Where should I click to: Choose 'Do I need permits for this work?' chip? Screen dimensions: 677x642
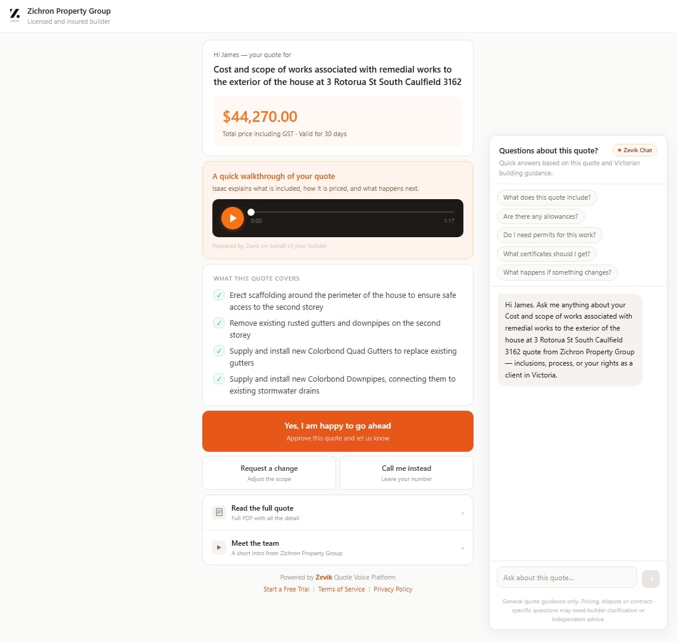pos(549,235)
